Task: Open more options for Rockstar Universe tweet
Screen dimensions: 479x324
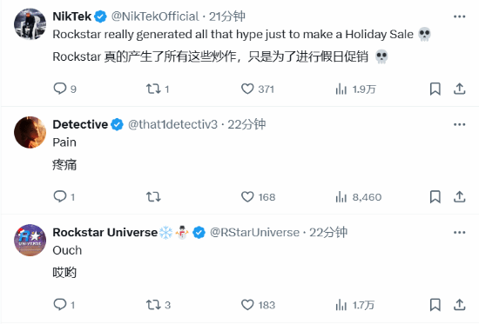Action: [x=459, y=232]
